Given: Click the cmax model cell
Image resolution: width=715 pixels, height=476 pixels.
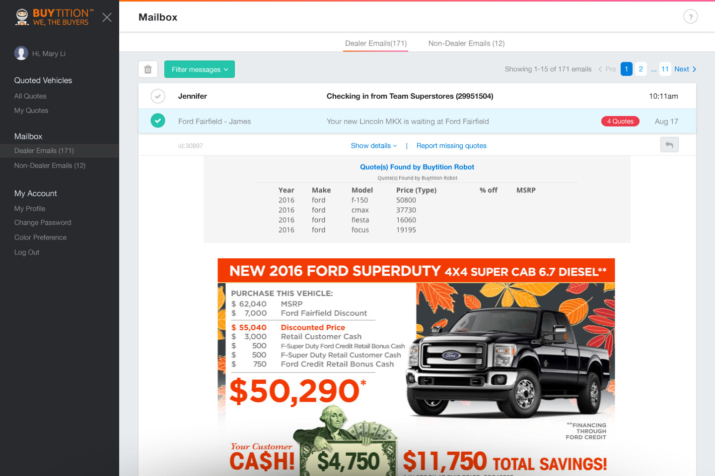Looking at the screenshot, I should pos(360,210).
